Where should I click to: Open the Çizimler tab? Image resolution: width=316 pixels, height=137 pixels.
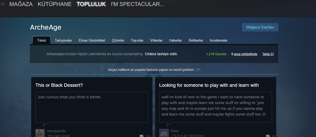tap(118, 40)
